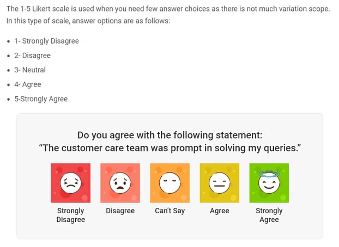Image resolution: width=339 pixels, height=247 pixels.
Task: Click the blue halo above the smiley
Action: click(269, 174)
